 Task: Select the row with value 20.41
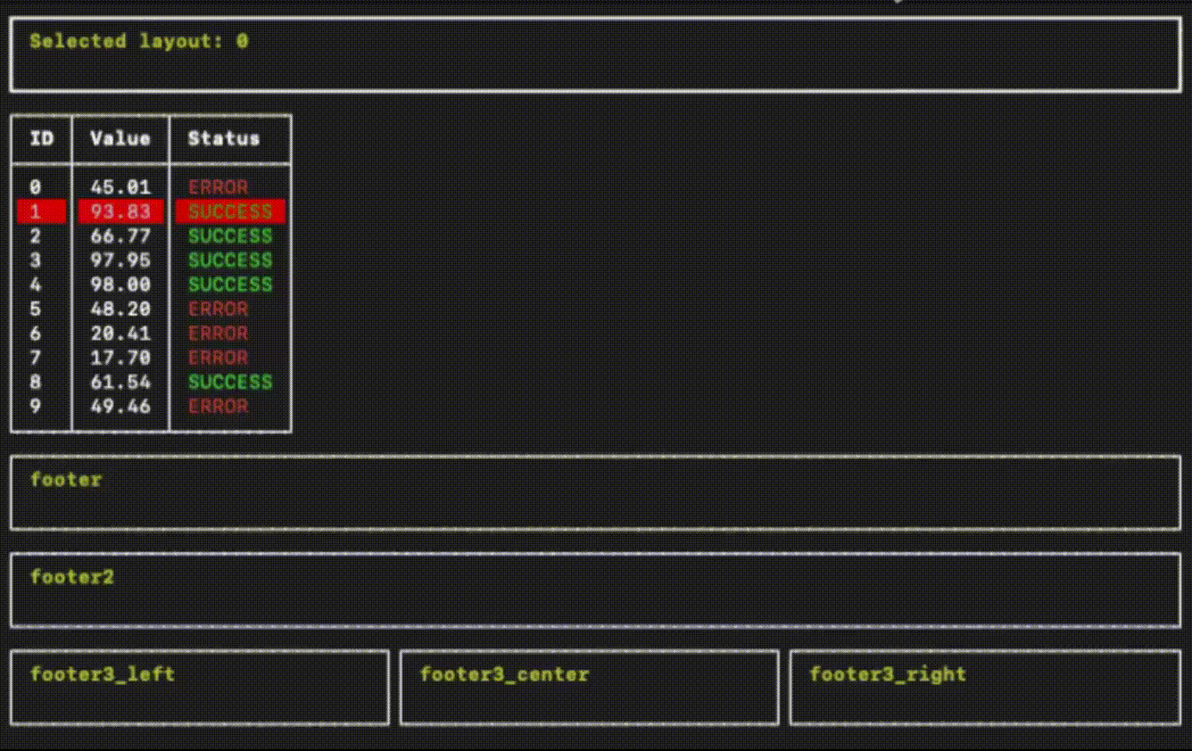[120, 334]
